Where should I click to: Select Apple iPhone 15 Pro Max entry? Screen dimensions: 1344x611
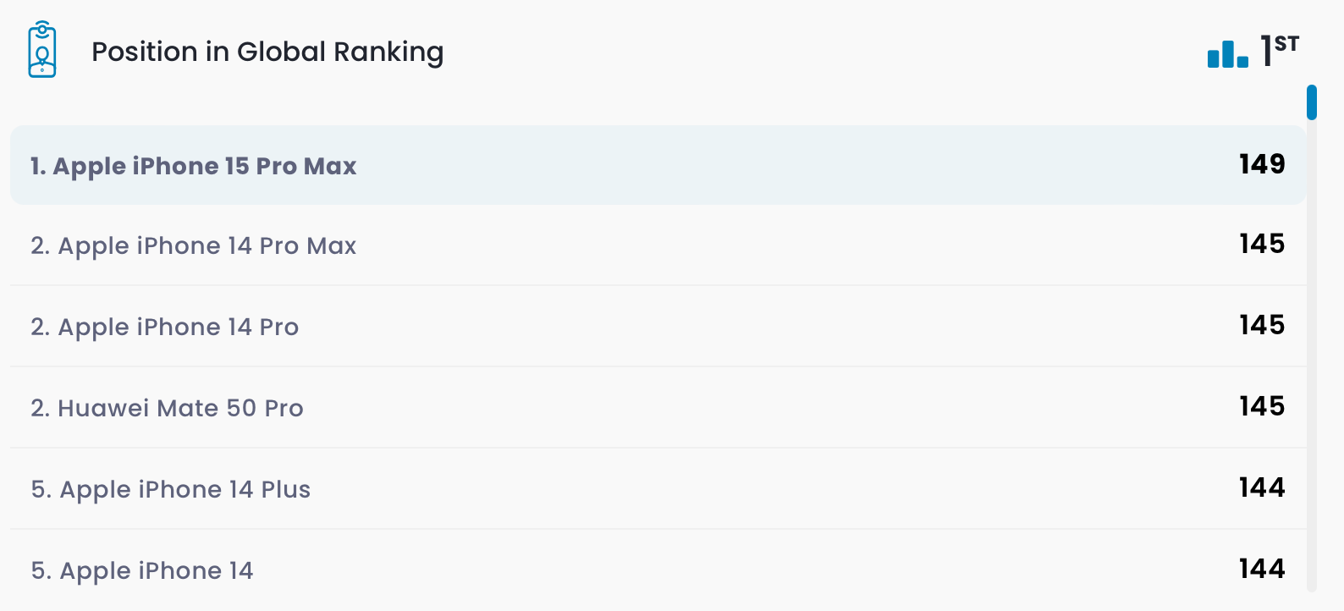click(194, 166)
